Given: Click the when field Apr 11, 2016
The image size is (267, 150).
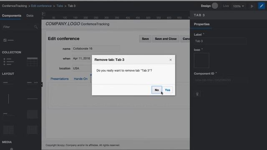Looking at the screenshot, I should [82, 58].
